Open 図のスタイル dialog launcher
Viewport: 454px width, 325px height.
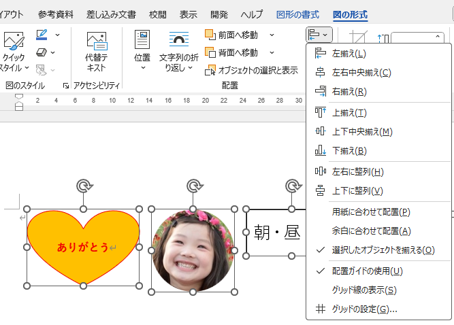tap(66, 86)
